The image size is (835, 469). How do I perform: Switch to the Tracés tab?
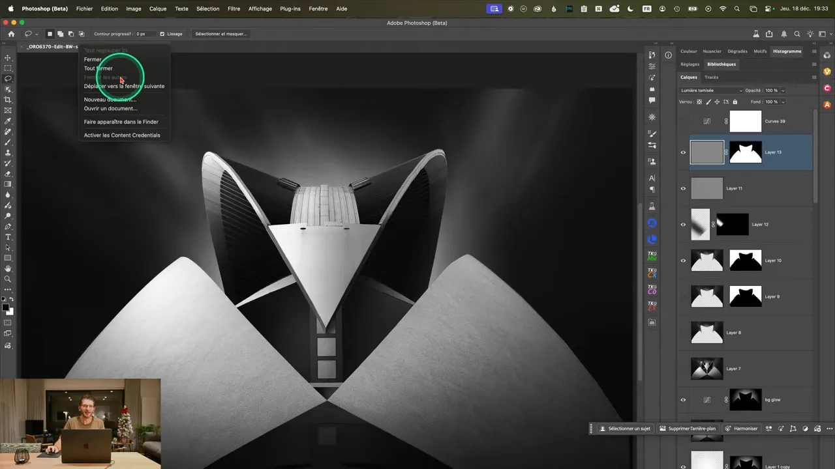(x=711, y=77)
